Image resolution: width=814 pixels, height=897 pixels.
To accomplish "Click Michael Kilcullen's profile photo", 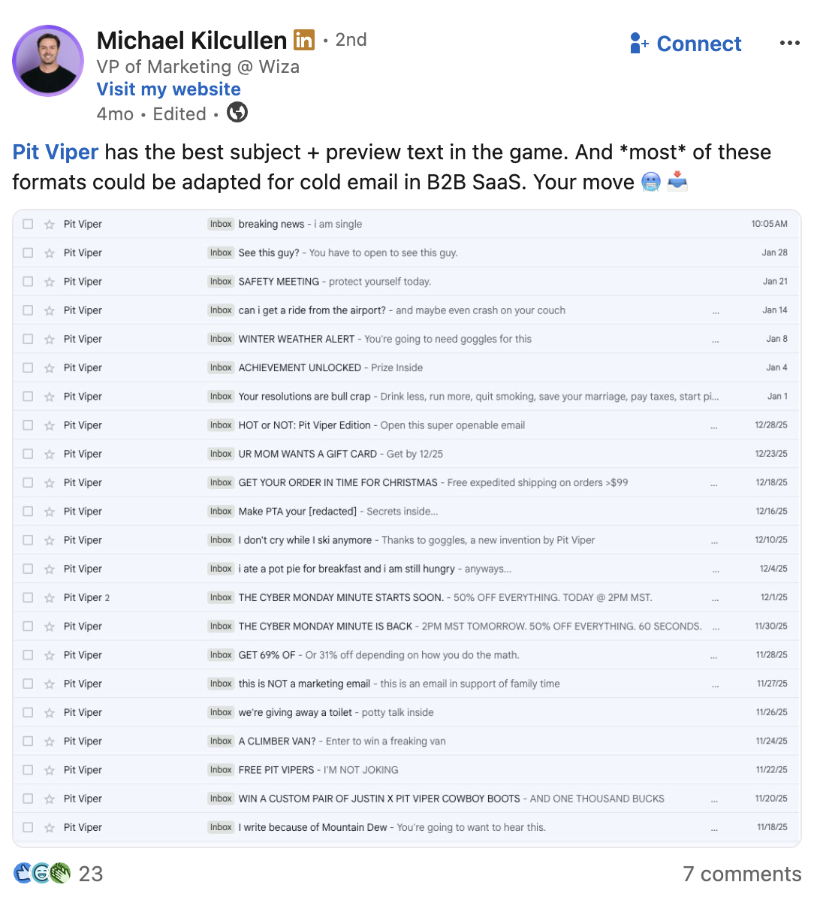I will click(x=48, y=61).
